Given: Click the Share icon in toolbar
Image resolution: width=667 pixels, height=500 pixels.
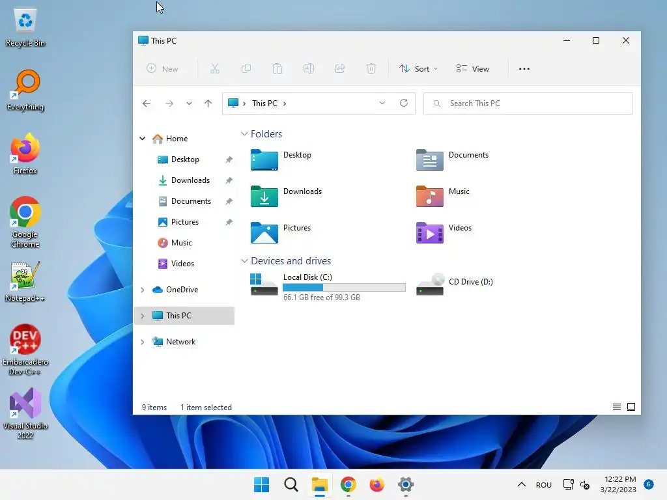Looking at the screenshot, I should point(340,68).
